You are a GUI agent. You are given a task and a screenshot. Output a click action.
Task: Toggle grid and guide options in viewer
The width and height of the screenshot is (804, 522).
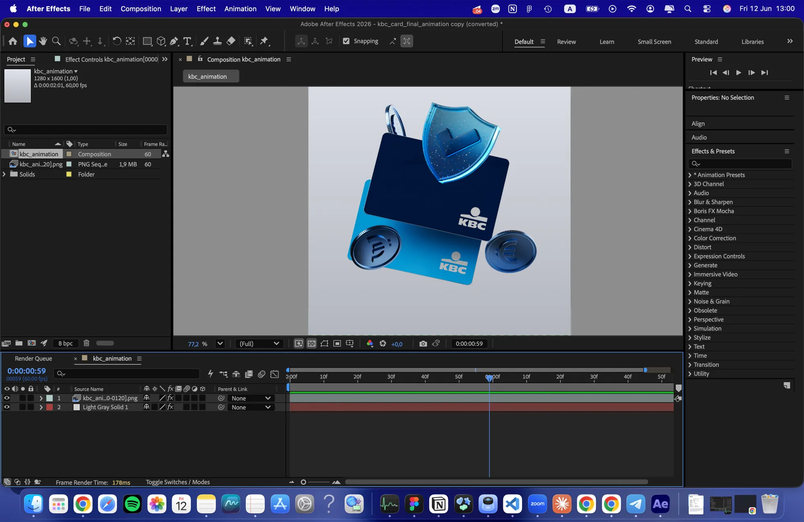350,344
